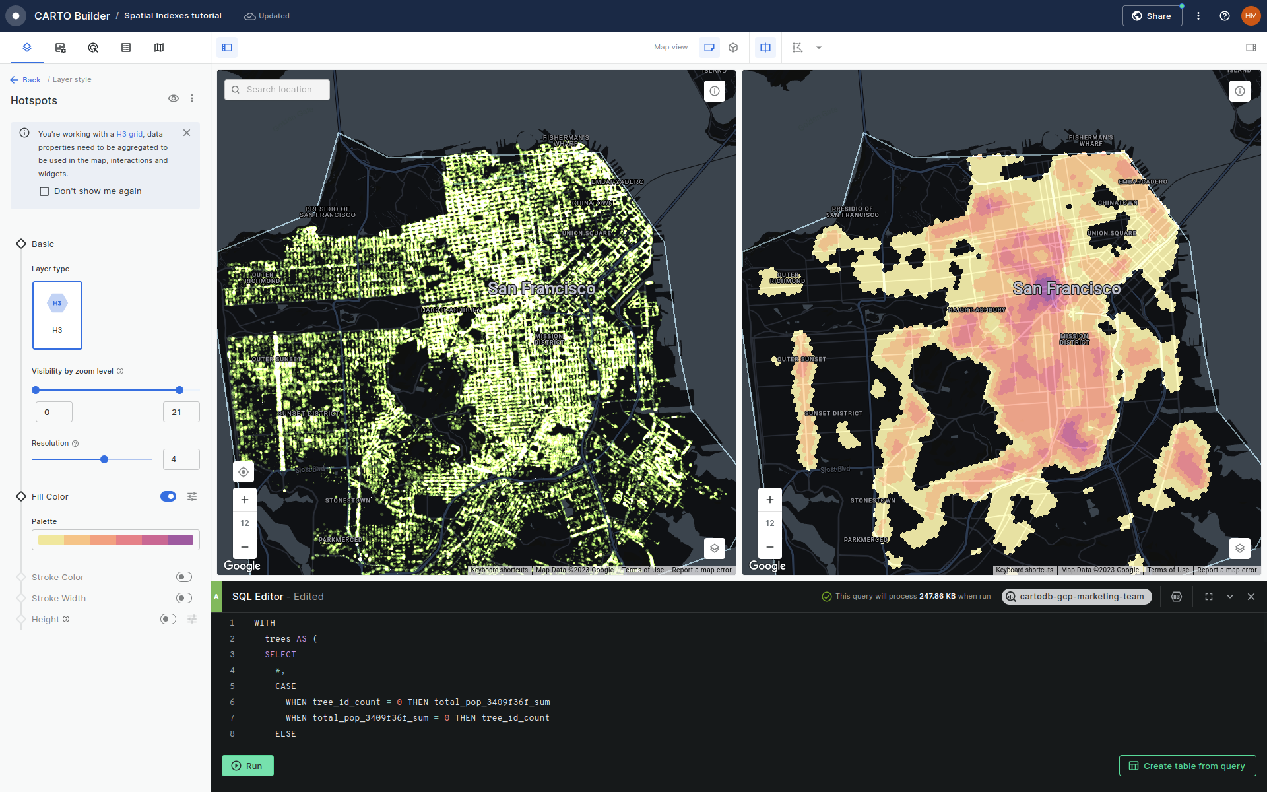
Task: Switch to 3D map view icon
Action: coord(733,48)
